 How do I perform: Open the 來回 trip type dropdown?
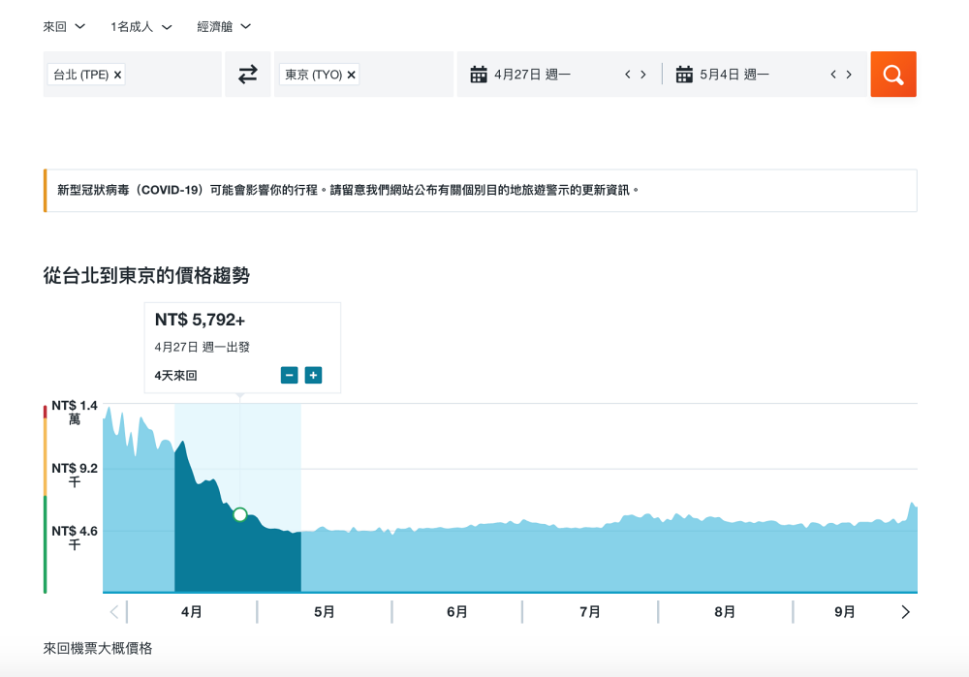coord(64,26)
